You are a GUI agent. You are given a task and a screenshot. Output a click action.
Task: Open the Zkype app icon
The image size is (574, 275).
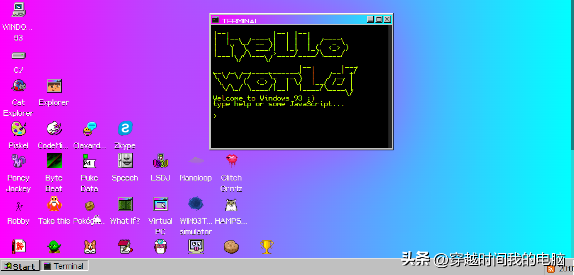point(125,129)
